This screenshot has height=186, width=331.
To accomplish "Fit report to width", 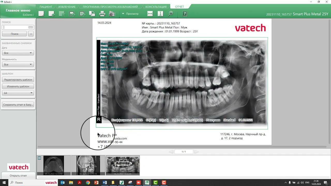I will click(x=150, y=14).
